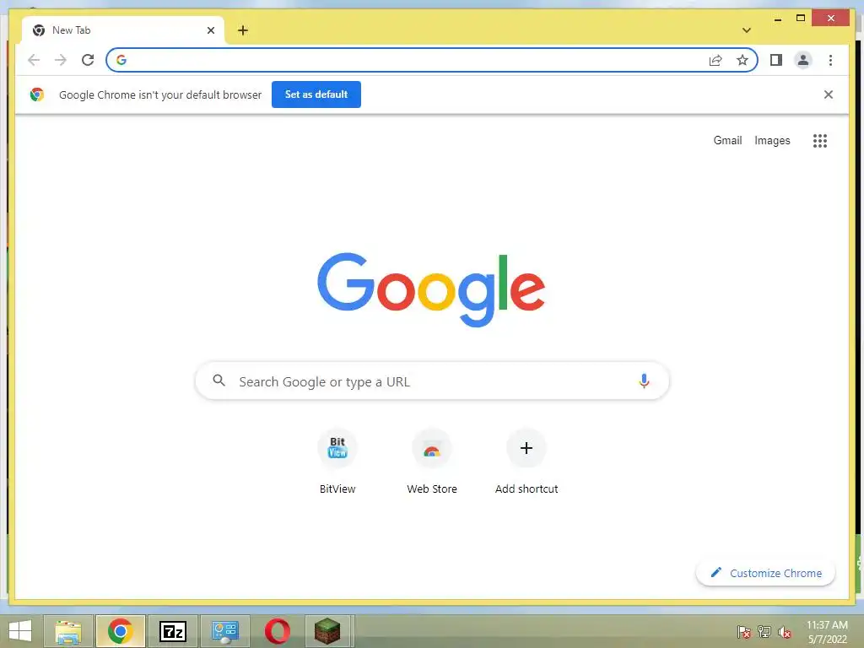Image resolution: width=864 pixels, height=648 pixels.
Task: Start voice search with microphone icon
Action: coord(644,381)
